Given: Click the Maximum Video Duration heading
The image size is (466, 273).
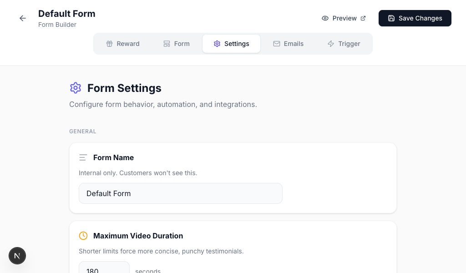Looking at the screenshot, I should 138,236.
